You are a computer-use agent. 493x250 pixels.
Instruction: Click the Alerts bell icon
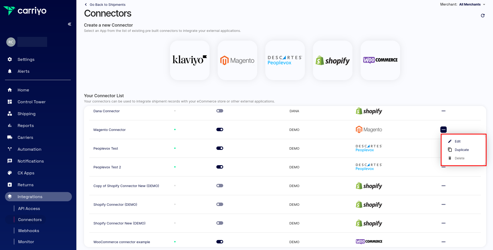tap(10, 71)
